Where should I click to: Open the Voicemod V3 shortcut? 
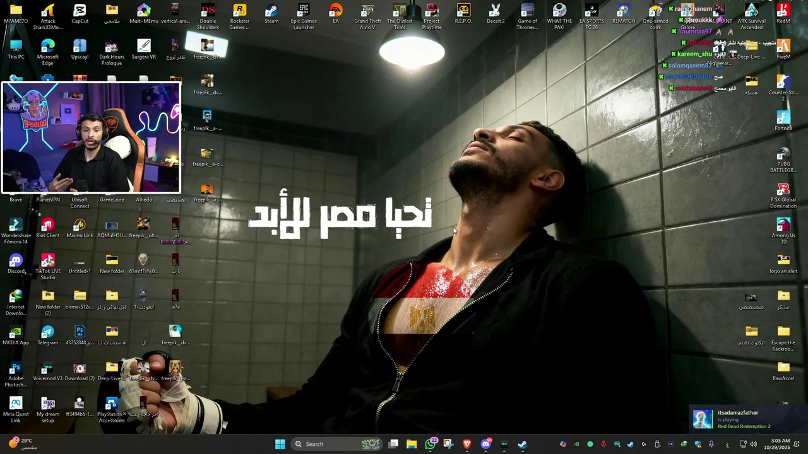pyautogui.click(x=48, y=371)
